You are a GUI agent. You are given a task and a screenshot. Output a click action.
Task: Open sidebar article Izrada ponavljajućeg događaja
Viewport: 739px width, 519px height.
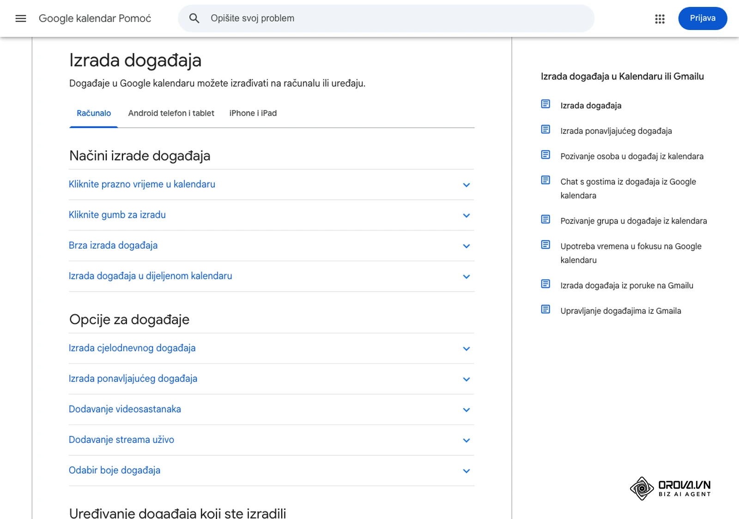point(616,131)
